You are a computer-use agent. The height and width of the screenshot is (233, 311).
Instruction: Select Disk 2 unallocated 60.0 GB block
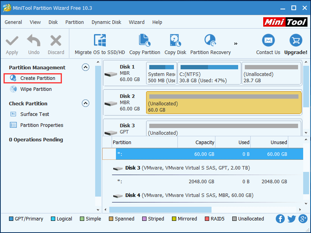click(224, 103)
